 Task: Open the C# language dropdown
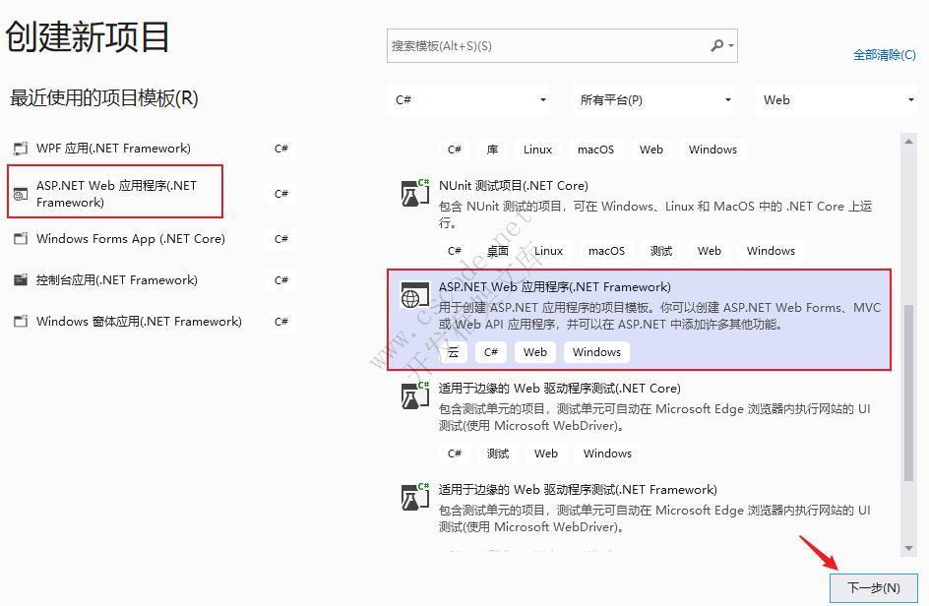(x=469, y=99)
